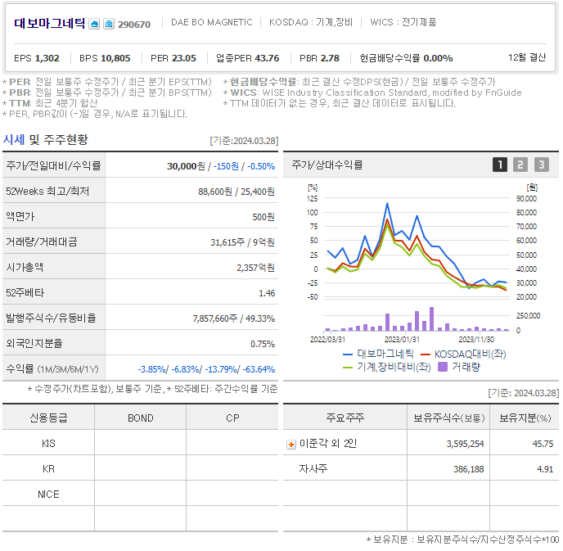563x551 pixels.
Task: Click the 시세 및 주주현황 section heading
Action: pyautogui.click(x=45, y=139)
